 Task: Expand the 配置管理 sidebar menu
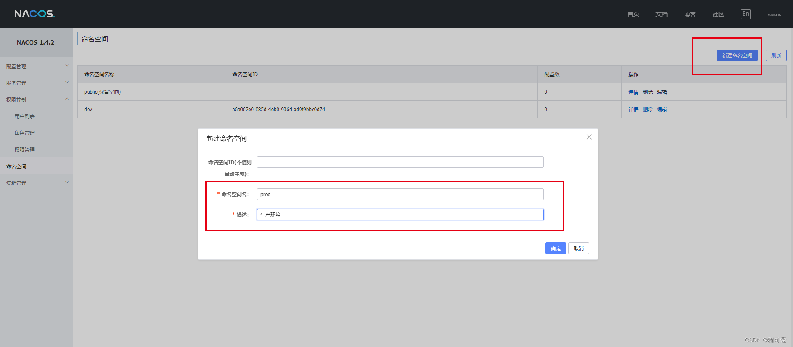click(36, 66)
